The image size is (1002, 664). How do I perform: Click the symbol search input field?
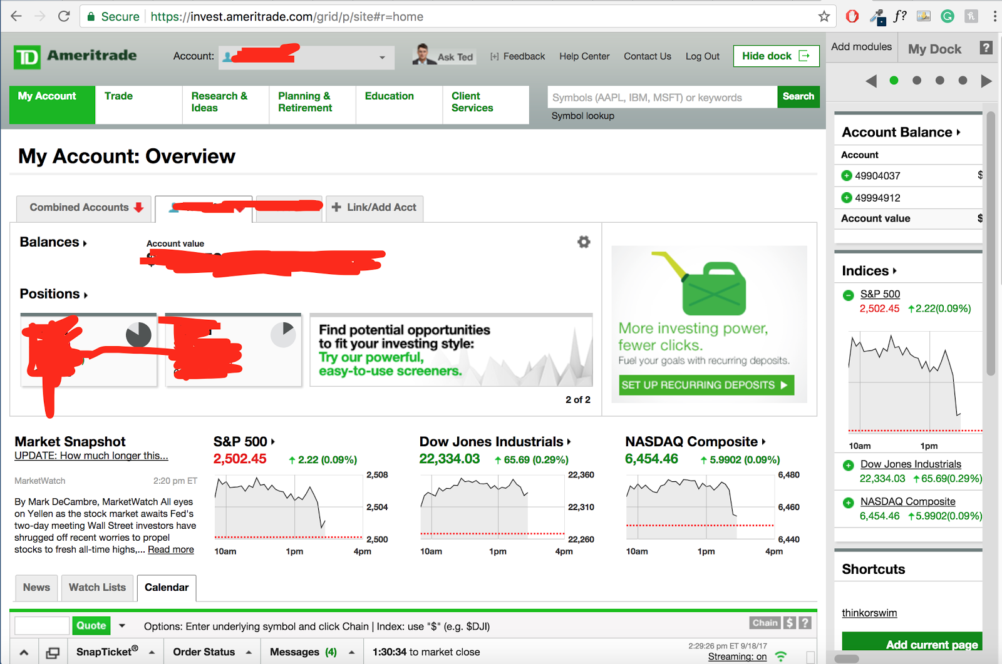[x=663, y=97]
